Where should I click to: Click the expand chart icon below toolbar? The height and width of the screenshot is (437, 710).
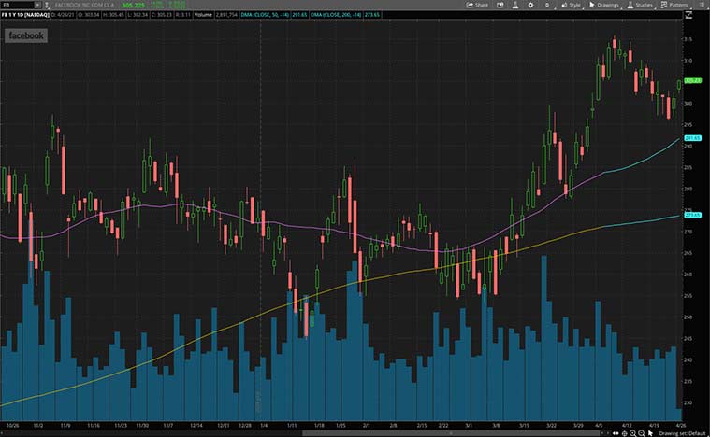(690, 15)
